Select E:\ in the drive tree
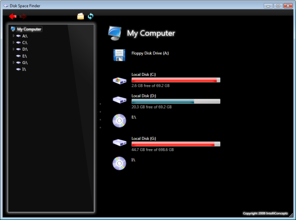This screenshot has height=220, width=296. click(25, 56)
